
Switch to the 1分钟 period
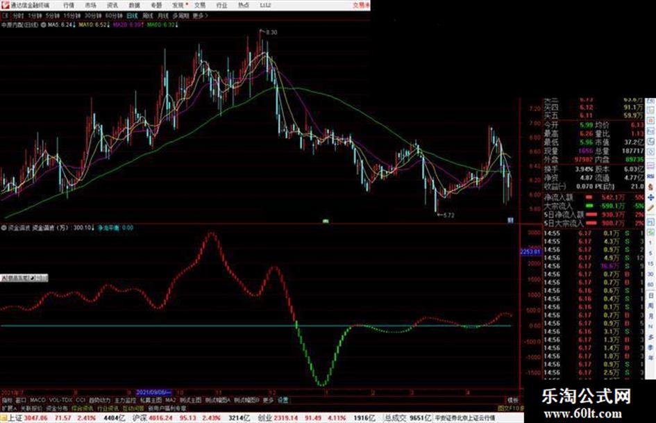click(x=35, y=15)
